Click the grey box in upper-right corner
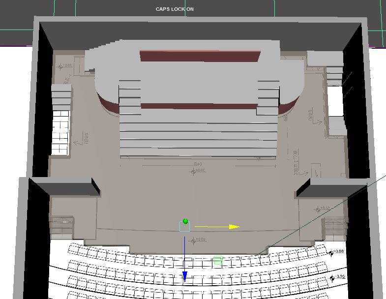The height and width of the screenshot is (299, 386). [x=325, y=59]
